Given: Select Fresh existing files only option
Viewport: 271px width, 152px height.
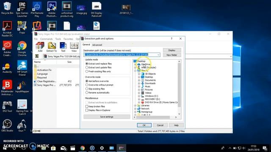Looking at the screenshot, I should point(98,71).
